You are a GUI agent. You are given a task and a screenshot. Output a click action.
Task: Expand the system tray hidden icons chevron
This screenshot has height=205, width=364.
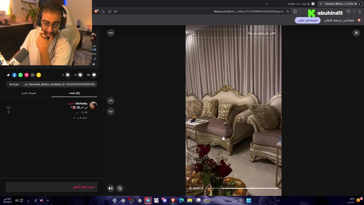point(48,200)
